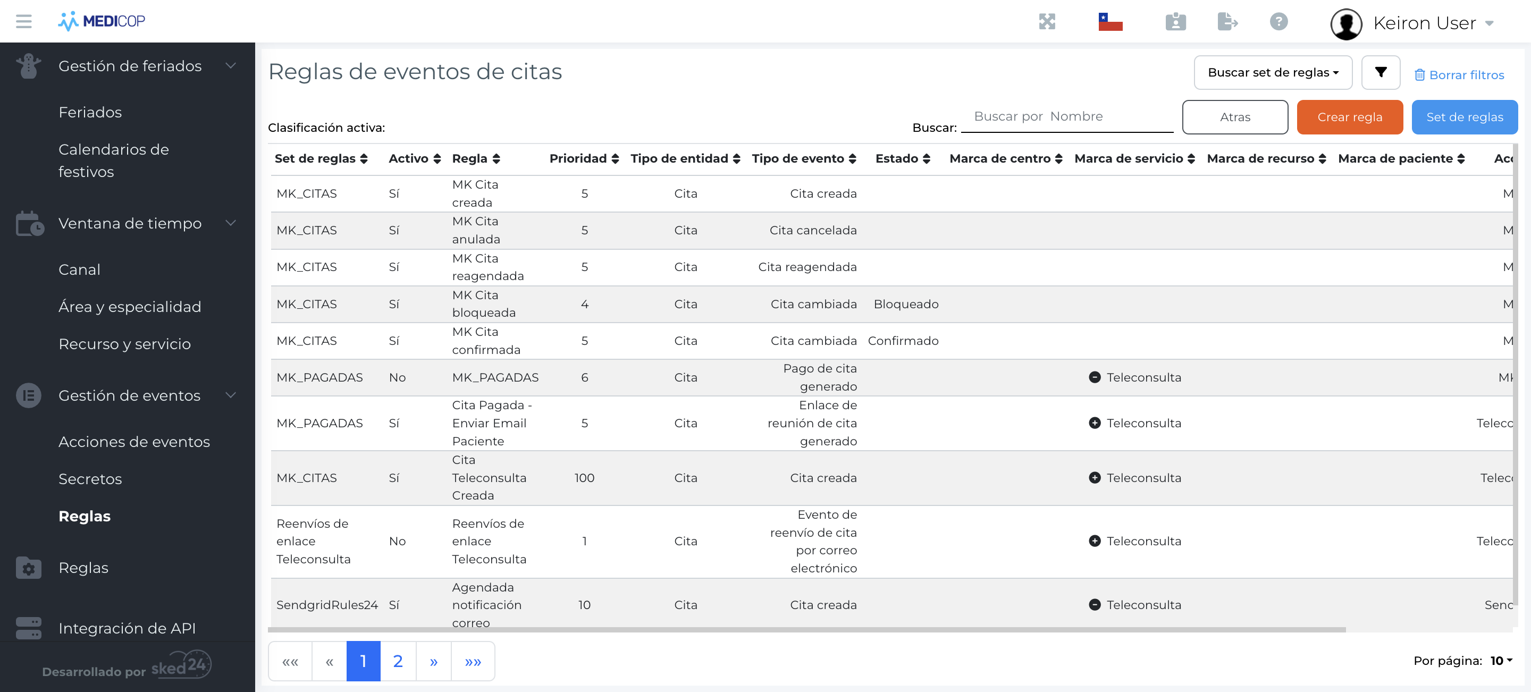Viewport: 1531px width, 692px height.
Task: Jump to first page arrows
Action: (290, 661)
